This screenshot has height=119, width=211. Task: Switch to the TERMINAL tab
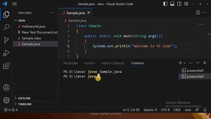[x=138, y=63]
